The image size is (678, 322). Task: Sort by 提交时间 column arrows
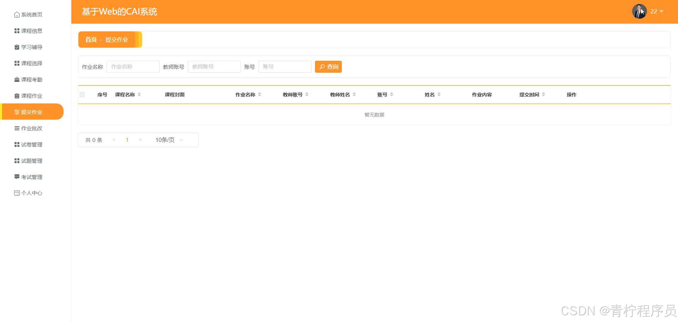(543, 94)
